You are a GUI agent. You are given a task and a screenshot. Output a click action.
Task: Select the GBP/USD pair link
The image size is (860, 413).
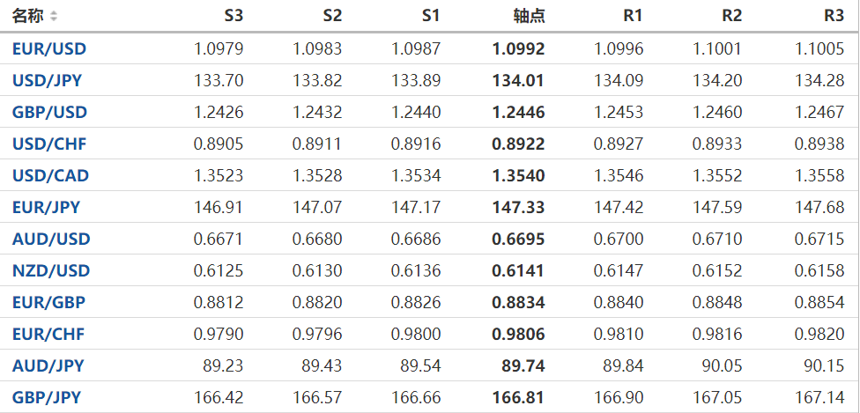(x=49, y=113)
